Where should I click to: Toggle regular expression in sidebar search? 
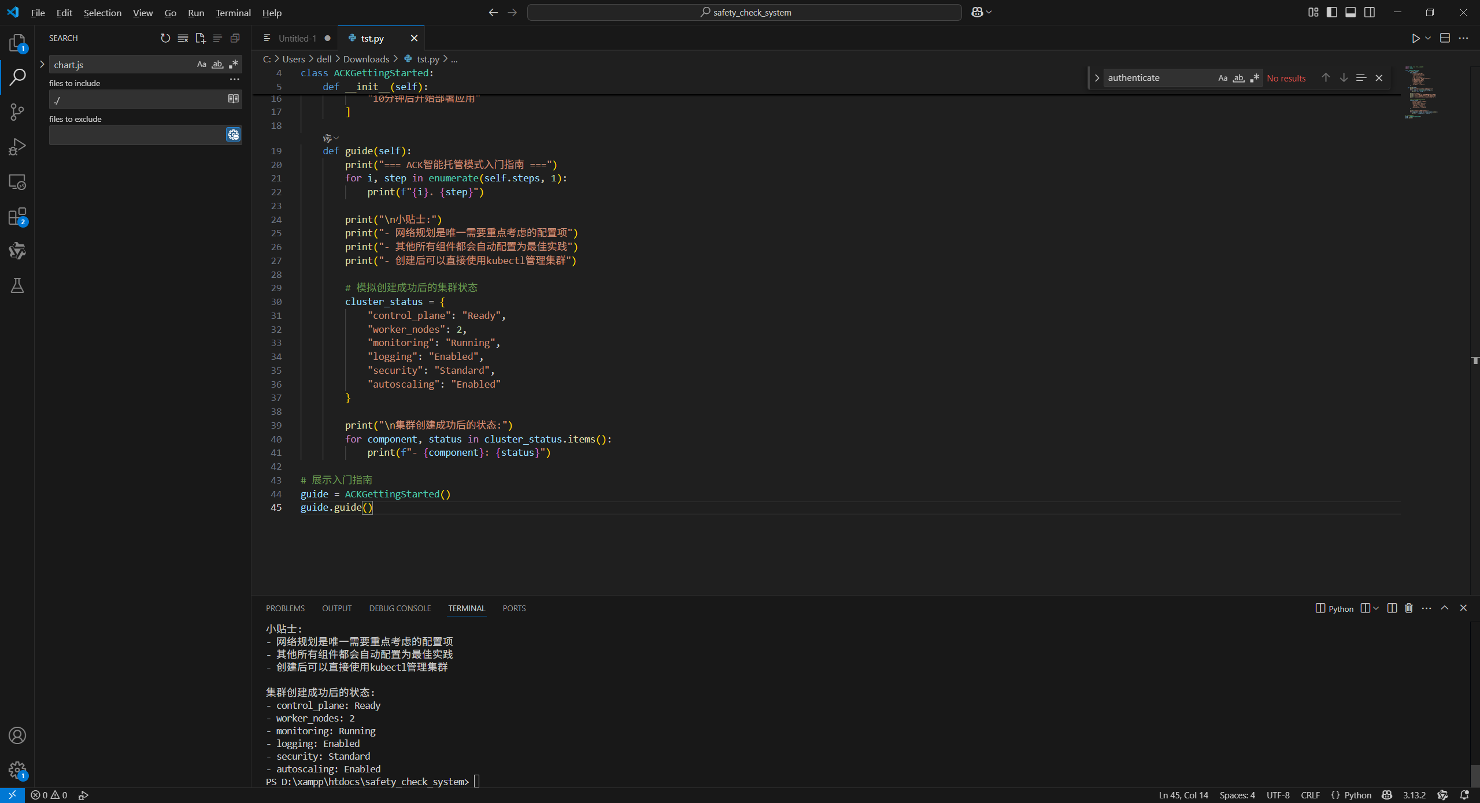234,64
